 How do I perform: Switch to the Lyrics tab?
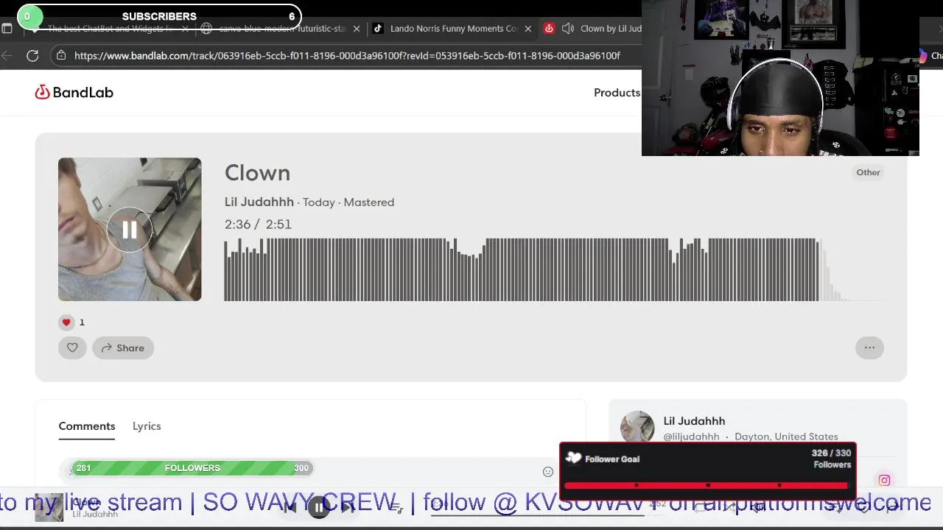[147, 426]
